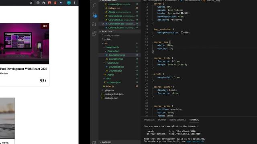Click the 95 $ course price
The height and width of the screenshot is (144, 257).
pos(43,81)
